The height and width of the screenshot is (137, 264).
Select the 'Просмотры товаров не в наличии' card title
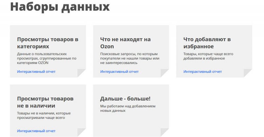pyautogui.click(x=45, y=102)
